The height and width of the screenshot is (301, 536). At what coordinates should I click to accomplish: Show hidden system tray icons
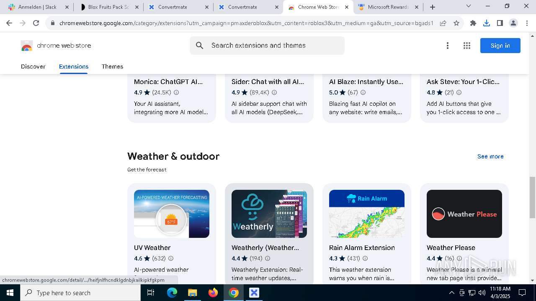[451, 293]
